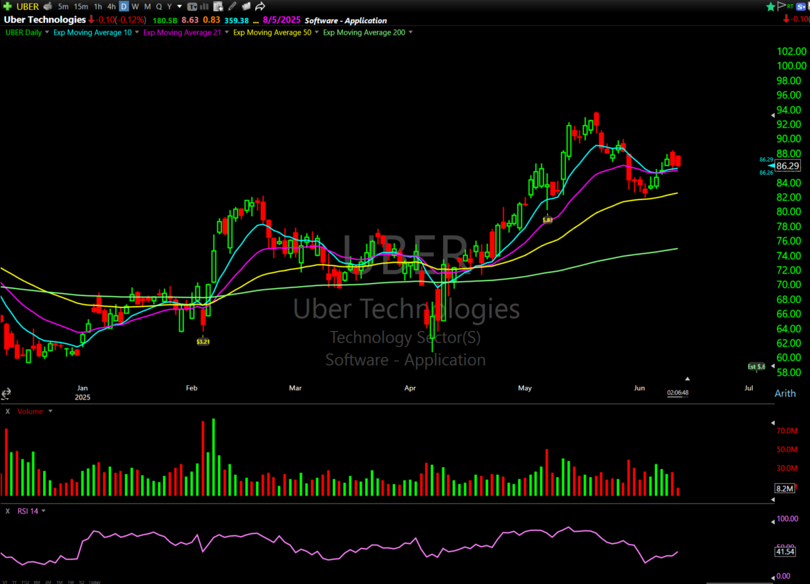Click the green plus add icon
This screenshot has height=584, width=810.
coord(7,6)
